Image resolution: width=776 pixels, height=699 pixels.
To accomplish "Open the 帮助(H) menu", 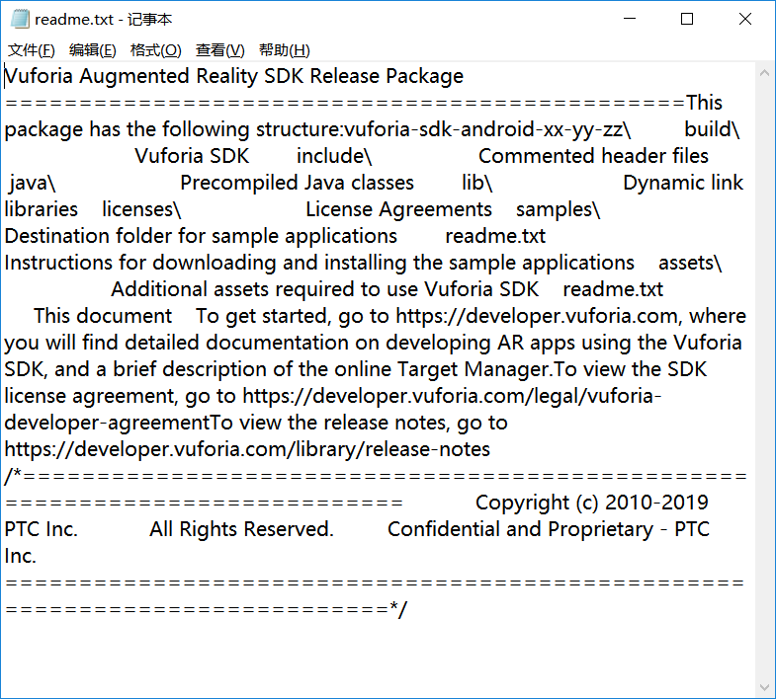I will point(284,50).
